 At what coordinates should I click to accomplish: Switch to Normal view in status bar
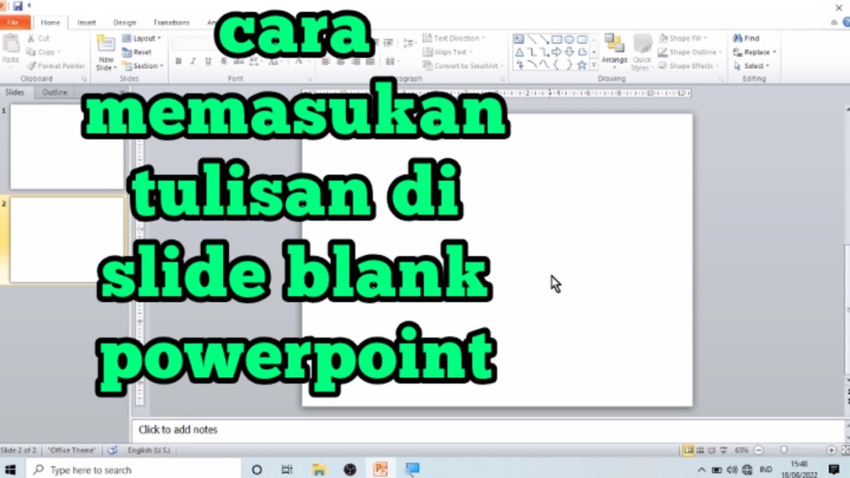(689, 450)
